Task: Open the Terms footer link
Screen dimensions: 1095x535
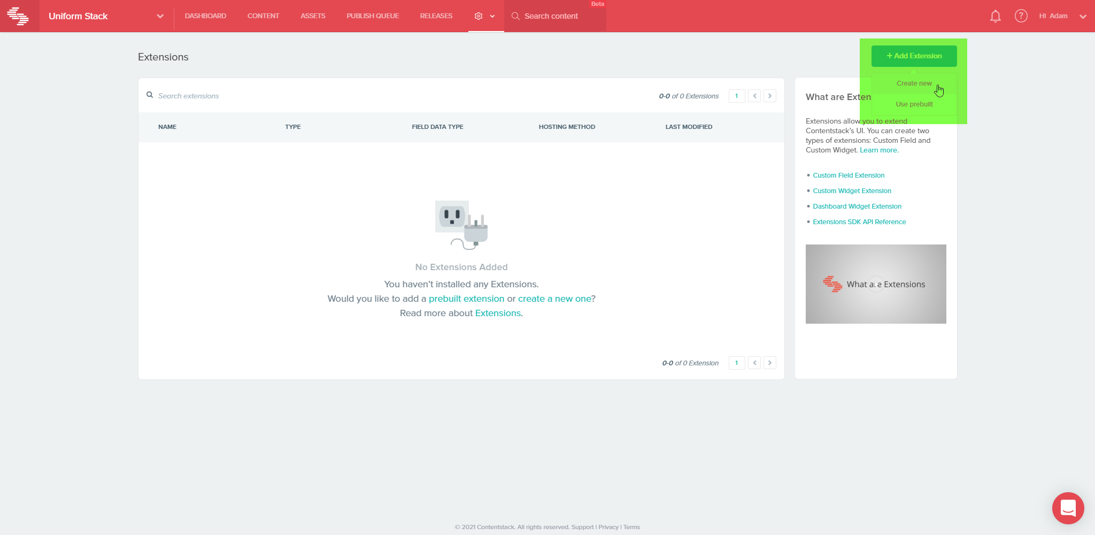Action: (x=631, y=527)
